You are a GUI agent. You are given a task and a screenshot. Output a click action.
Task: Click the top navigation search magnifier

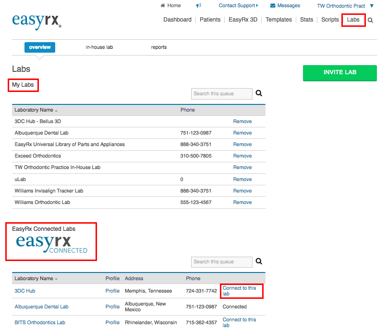point(370,20)
